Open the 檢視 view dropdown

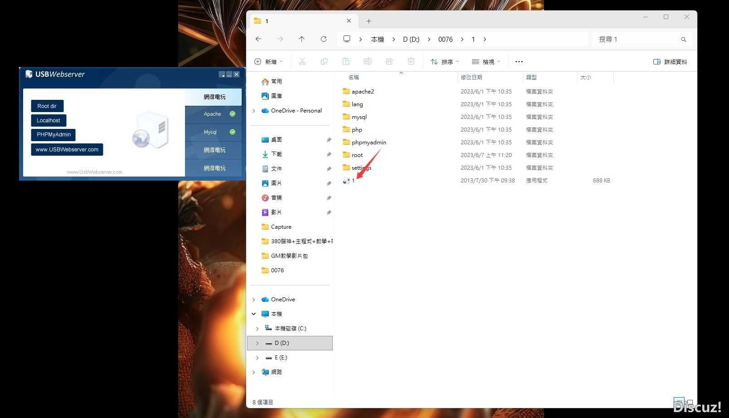click(x=486, y=61)
